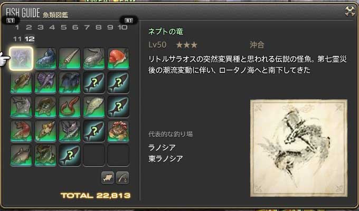Open the fish silhouette filter button
359x211 pixels.
(x=107, y=178)
